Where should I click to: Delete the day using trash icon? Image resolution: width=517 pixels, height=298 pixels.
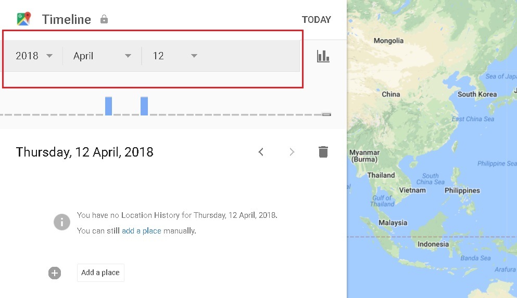pyautogui.click(x=323, y=152)
